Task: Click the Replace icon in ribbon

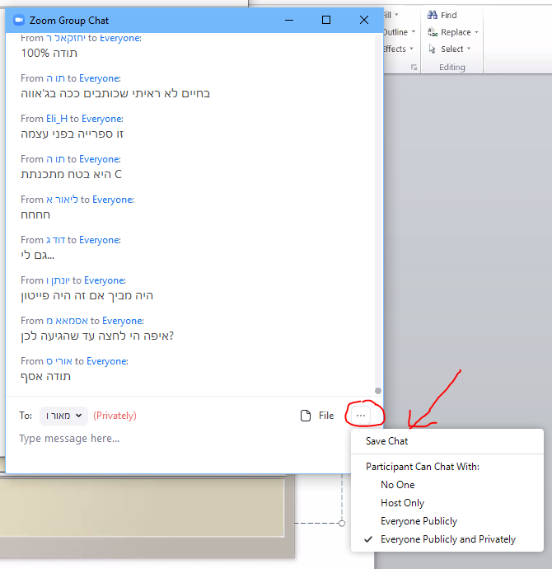Action: pos(433,32)
